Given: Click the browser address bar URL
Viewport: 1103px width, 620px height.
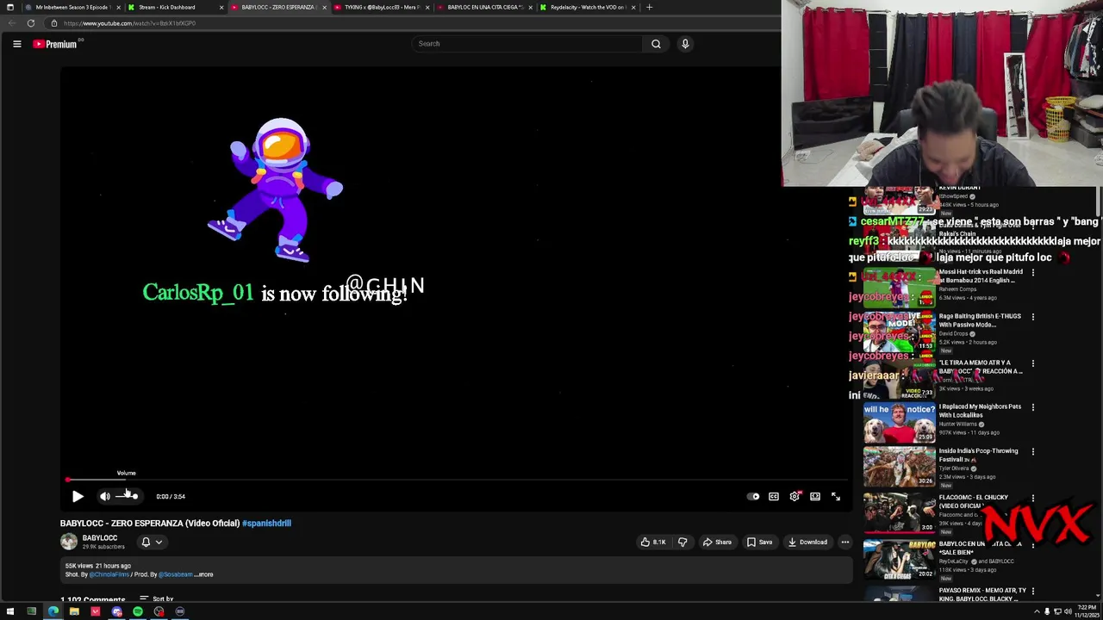Looking at the screenshot, I should (129, 23).
